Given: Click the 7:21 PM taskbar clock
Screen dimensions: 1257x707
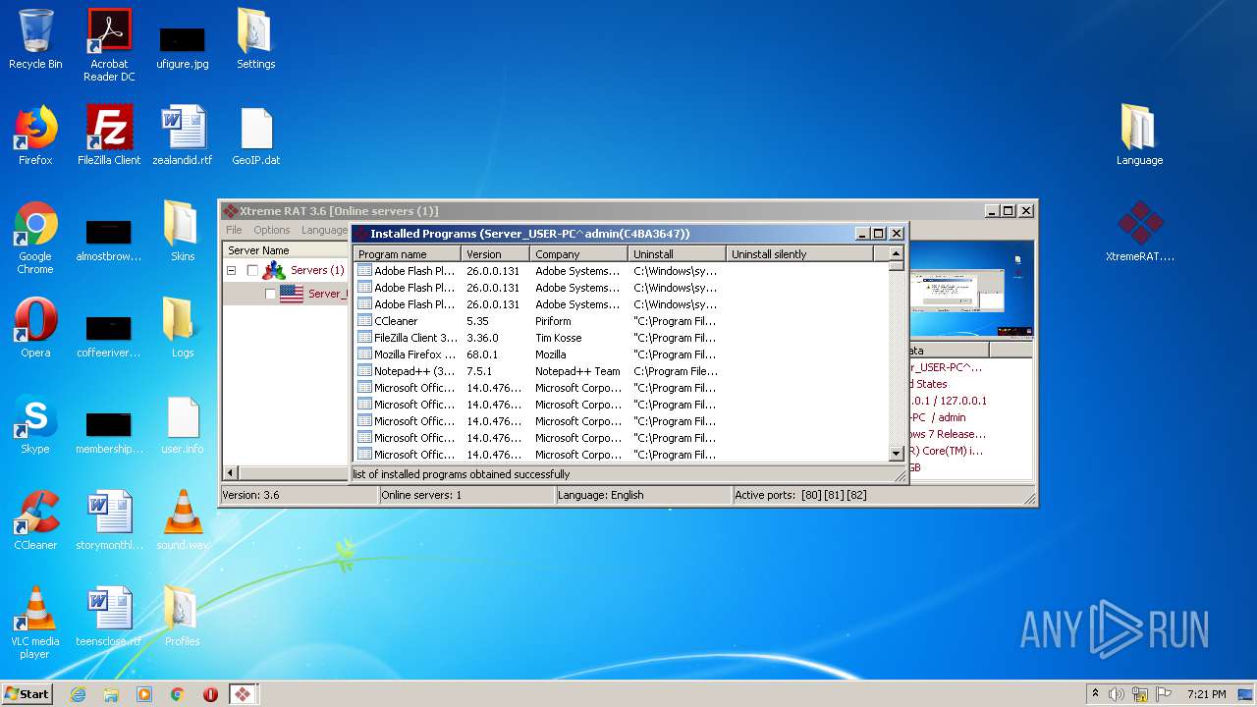Looking at the screenshot, I should [x=1206, y=694].
